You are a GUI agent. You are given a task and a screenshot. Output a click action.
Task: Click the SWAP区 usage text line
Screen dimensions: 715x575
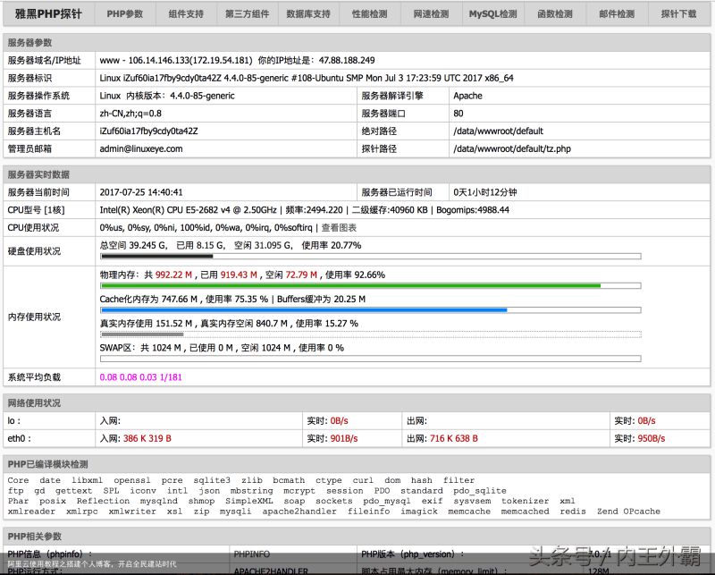[222, 348]
